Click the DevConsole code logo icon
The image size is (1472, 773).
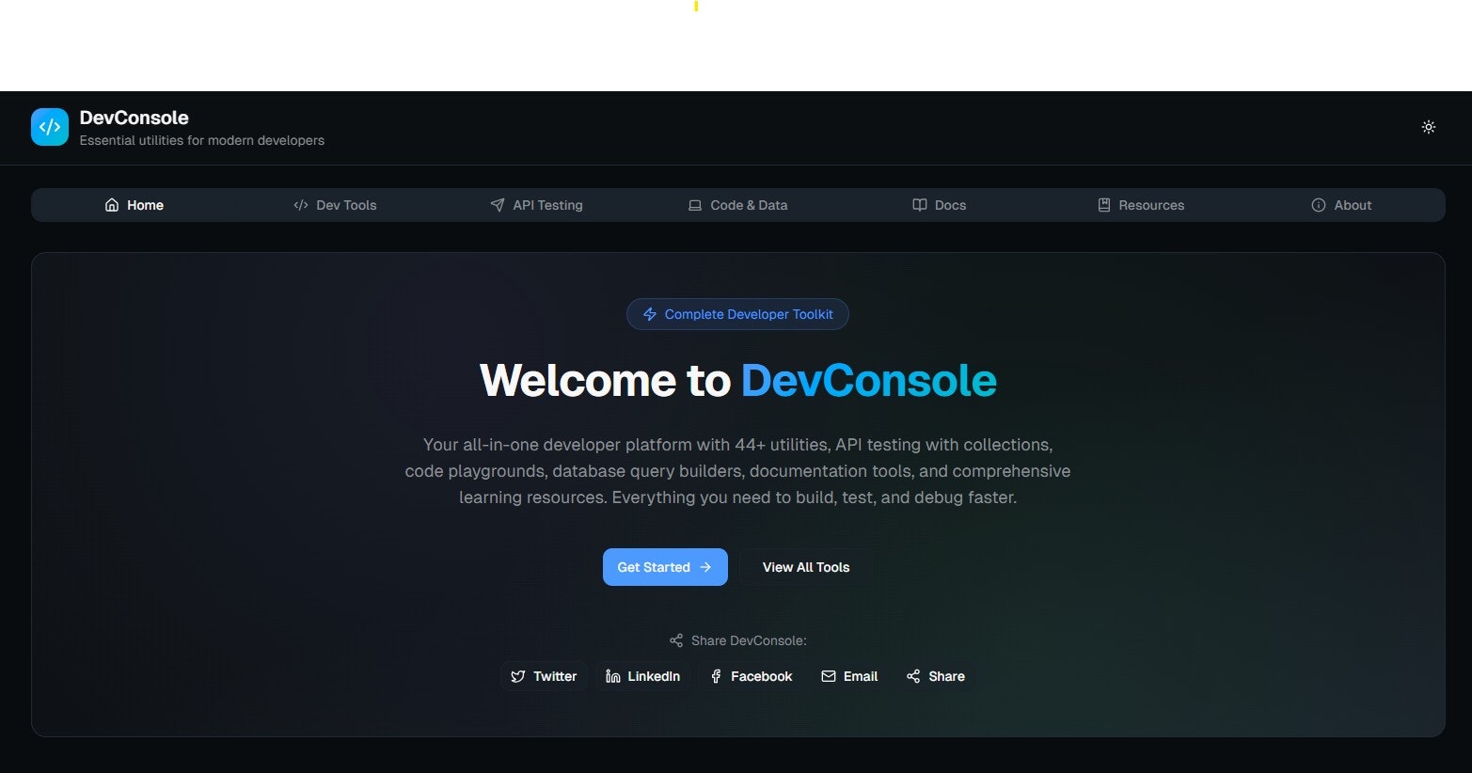(49, 126)
